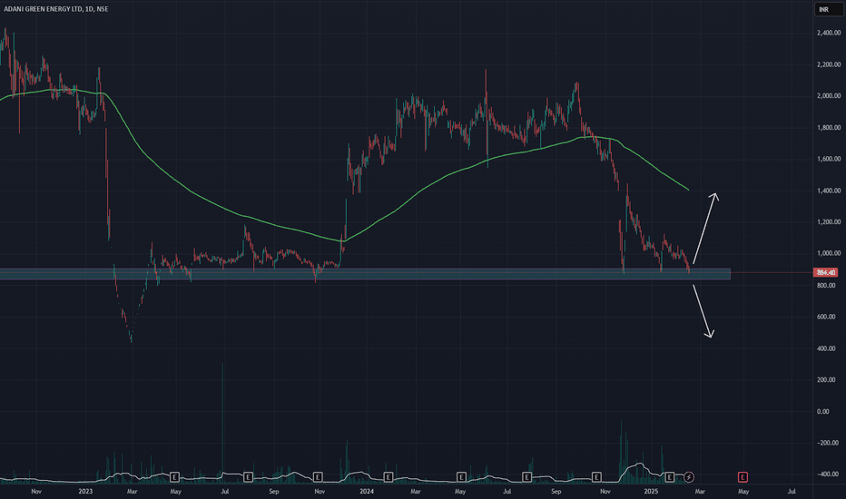Click the 1,200.00 price axis label
The image size is (846, 499).
point(829,222)
